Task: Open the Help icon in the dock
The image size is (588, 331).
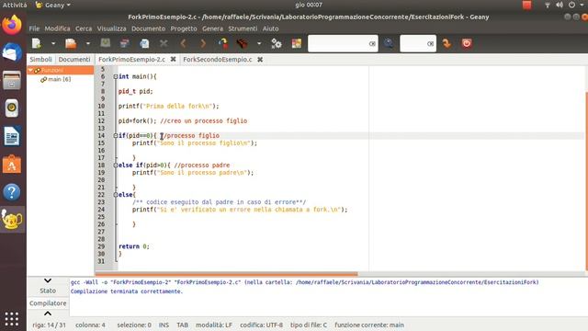Action: coord(12,192)
